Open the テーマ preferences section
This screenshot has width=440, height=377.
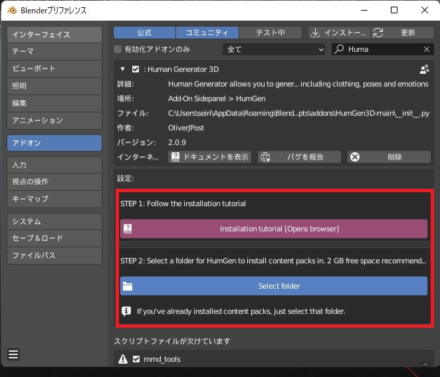point(55,52)
